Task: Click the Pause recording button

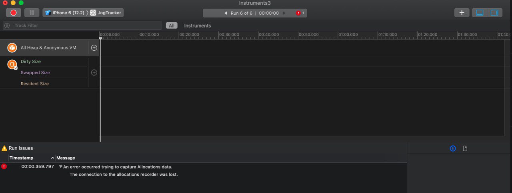Action: (x=32, y=13)
